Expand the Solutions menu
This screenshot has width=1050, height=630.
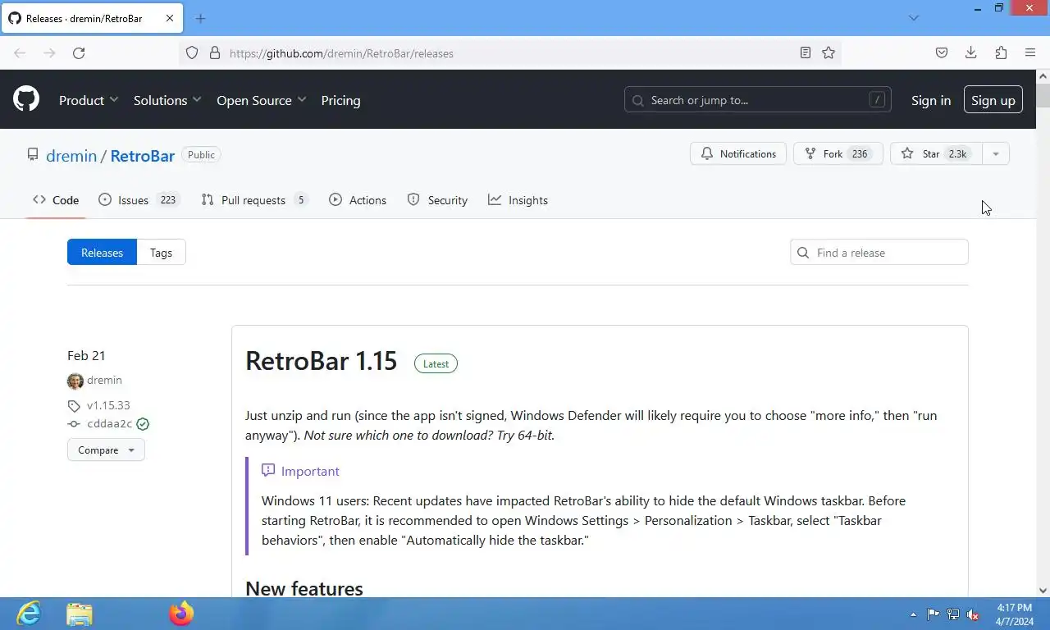point(167,100)
